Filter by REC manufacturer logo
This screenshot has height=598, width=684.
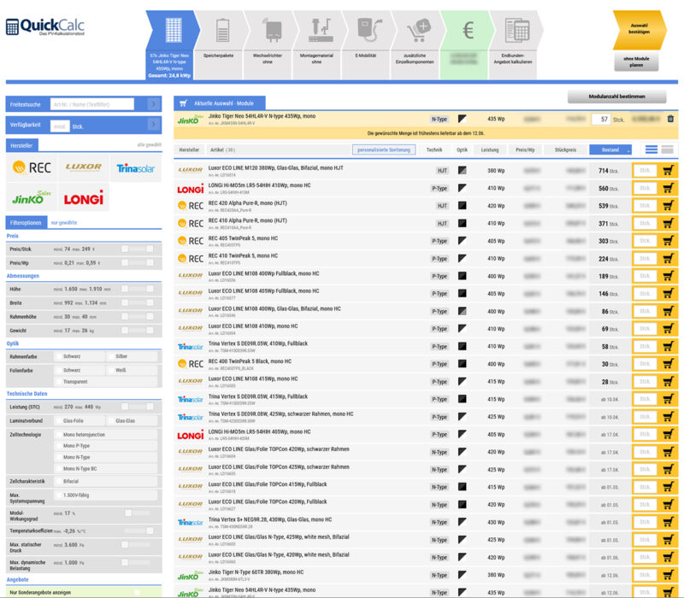click(32, 167)
